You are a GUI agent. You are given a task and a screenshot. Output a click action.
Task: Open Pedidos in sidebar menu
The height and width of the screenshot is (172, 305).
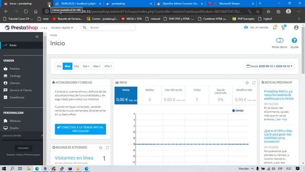15,69
